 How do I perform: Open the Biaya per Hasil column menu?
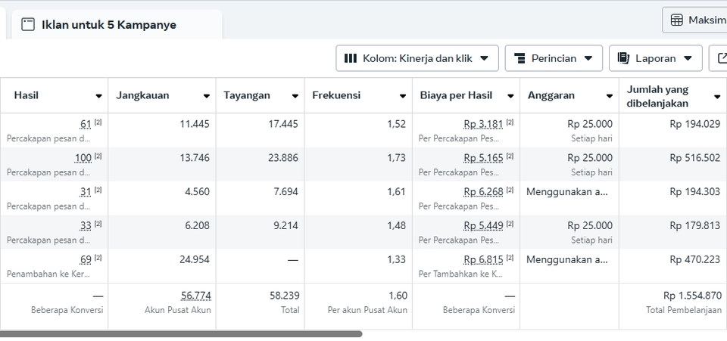[x=510, y=96]
